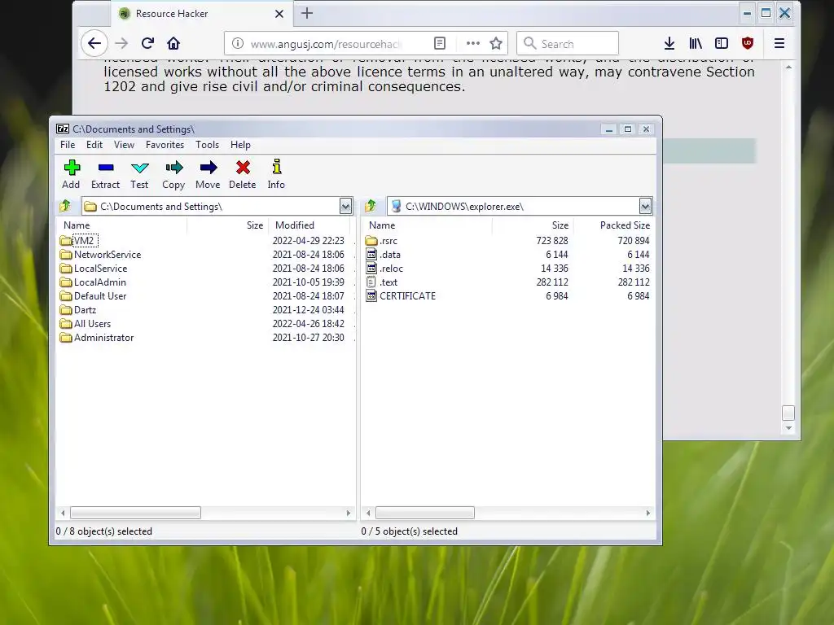Select the All Users folder row
Viewport: 834px width, 625px height.
point(206,324)
